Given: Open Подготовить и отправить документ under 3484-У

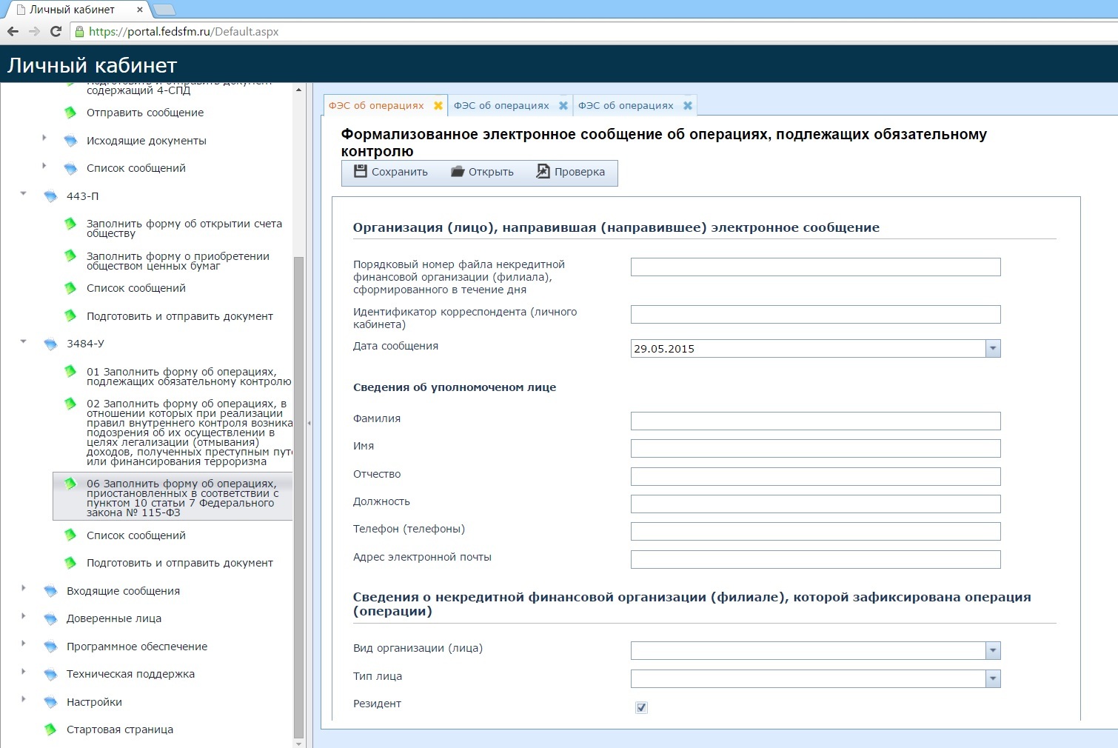Looking at the screenshot, I should [180, 563].
